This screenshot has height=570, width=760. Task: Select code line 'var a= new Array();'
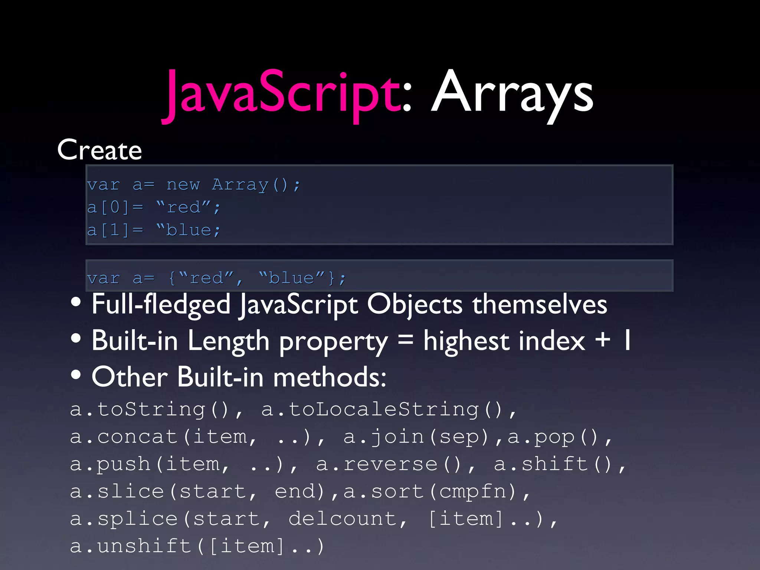(193, 184)
